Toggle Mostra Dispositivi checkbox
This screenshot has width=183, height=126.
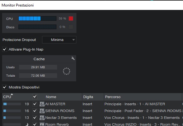pyautogui.click(x=5, y=87)
